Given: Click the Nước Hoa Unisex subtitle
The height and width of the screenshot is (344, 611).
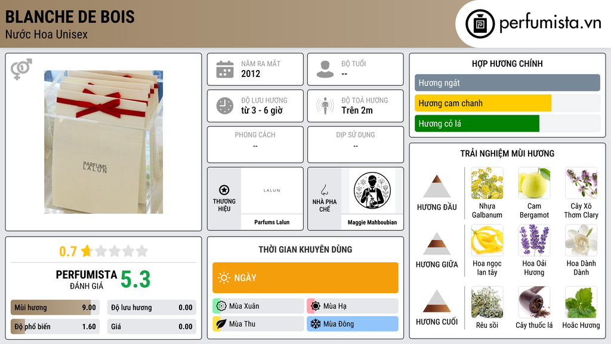Looking at the screenshot, I should click(x=47, y=34).
